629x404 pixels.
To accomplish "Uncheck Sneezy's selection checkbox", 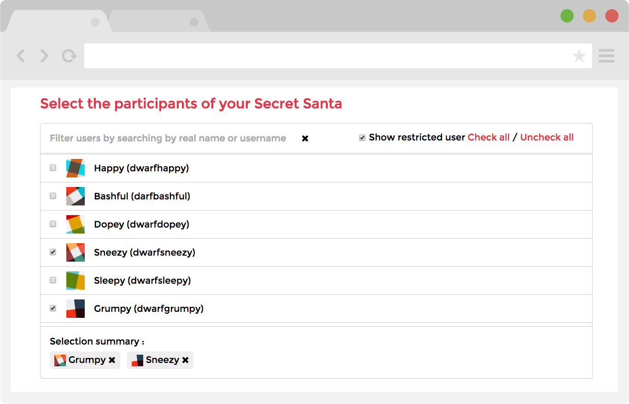I will click(x=52, y=252).
